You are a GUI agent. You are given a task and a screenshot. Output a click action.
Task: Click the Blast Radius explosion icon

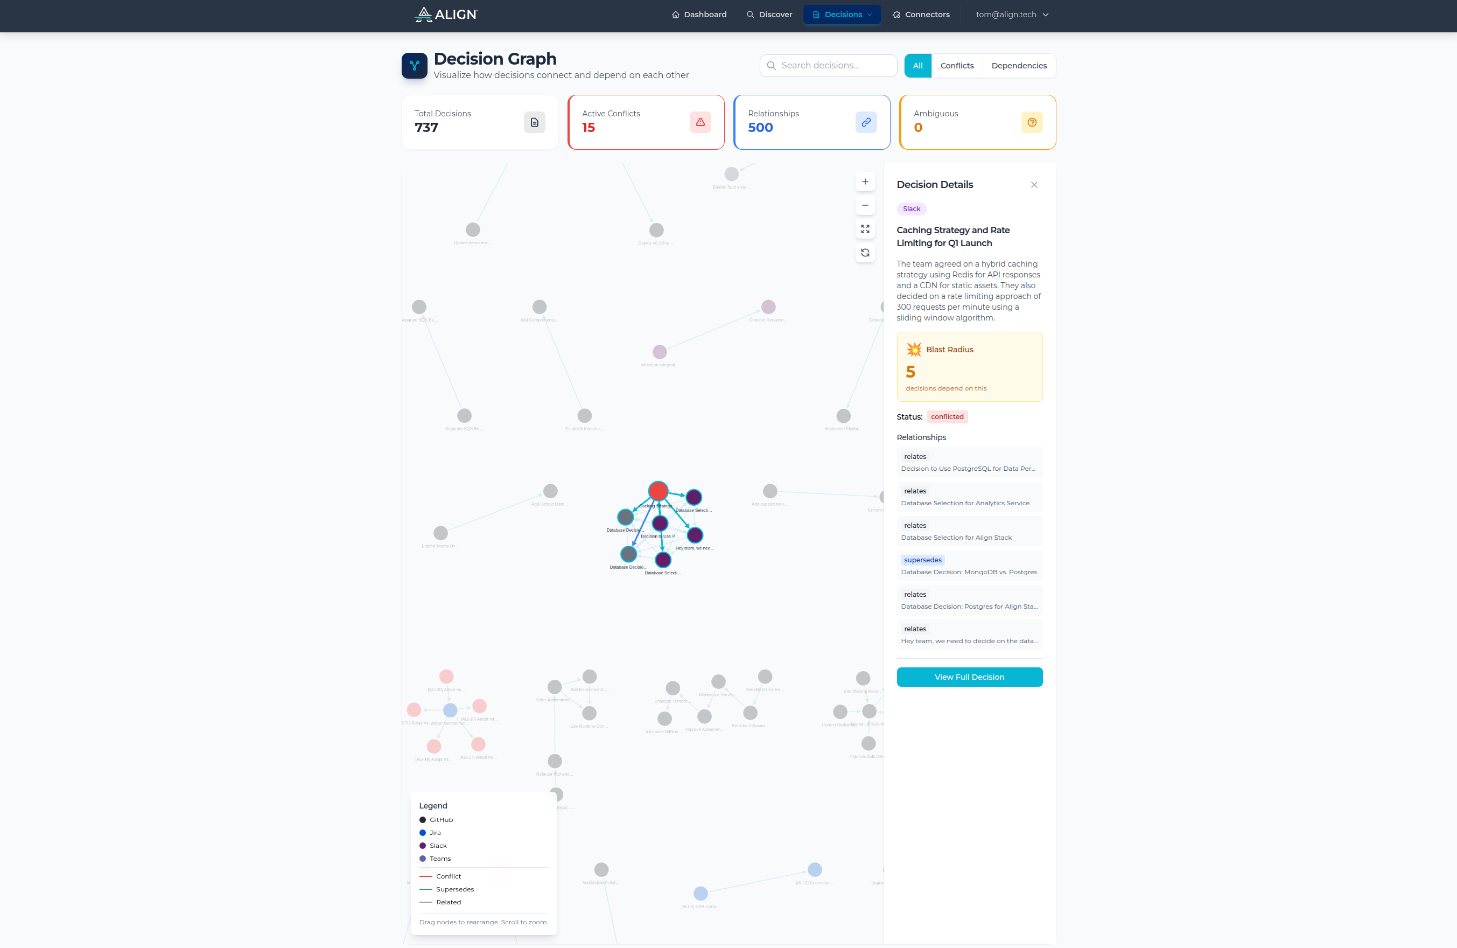click(914, 349)
